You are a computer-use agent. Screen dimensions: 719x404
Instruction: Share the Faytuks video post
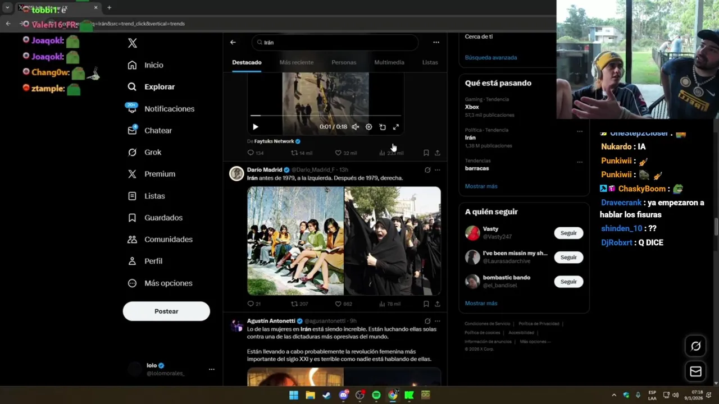[438, 153]
